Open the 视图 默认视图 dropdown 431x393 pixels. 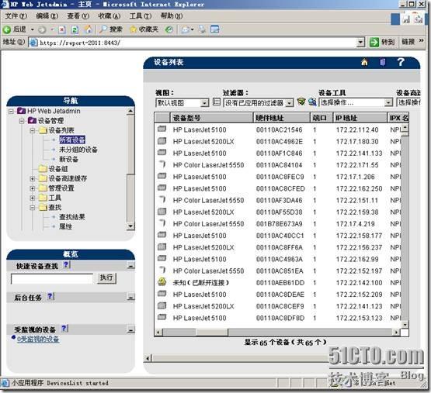tap(204, 103)
